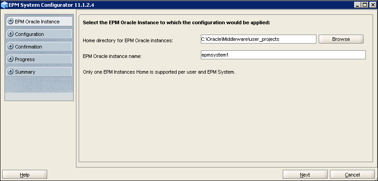Viewport: 378px width, 181px height.
Task: Click the icon next to the Summary step
Action: pyautogui.click(x=10, y=72)
